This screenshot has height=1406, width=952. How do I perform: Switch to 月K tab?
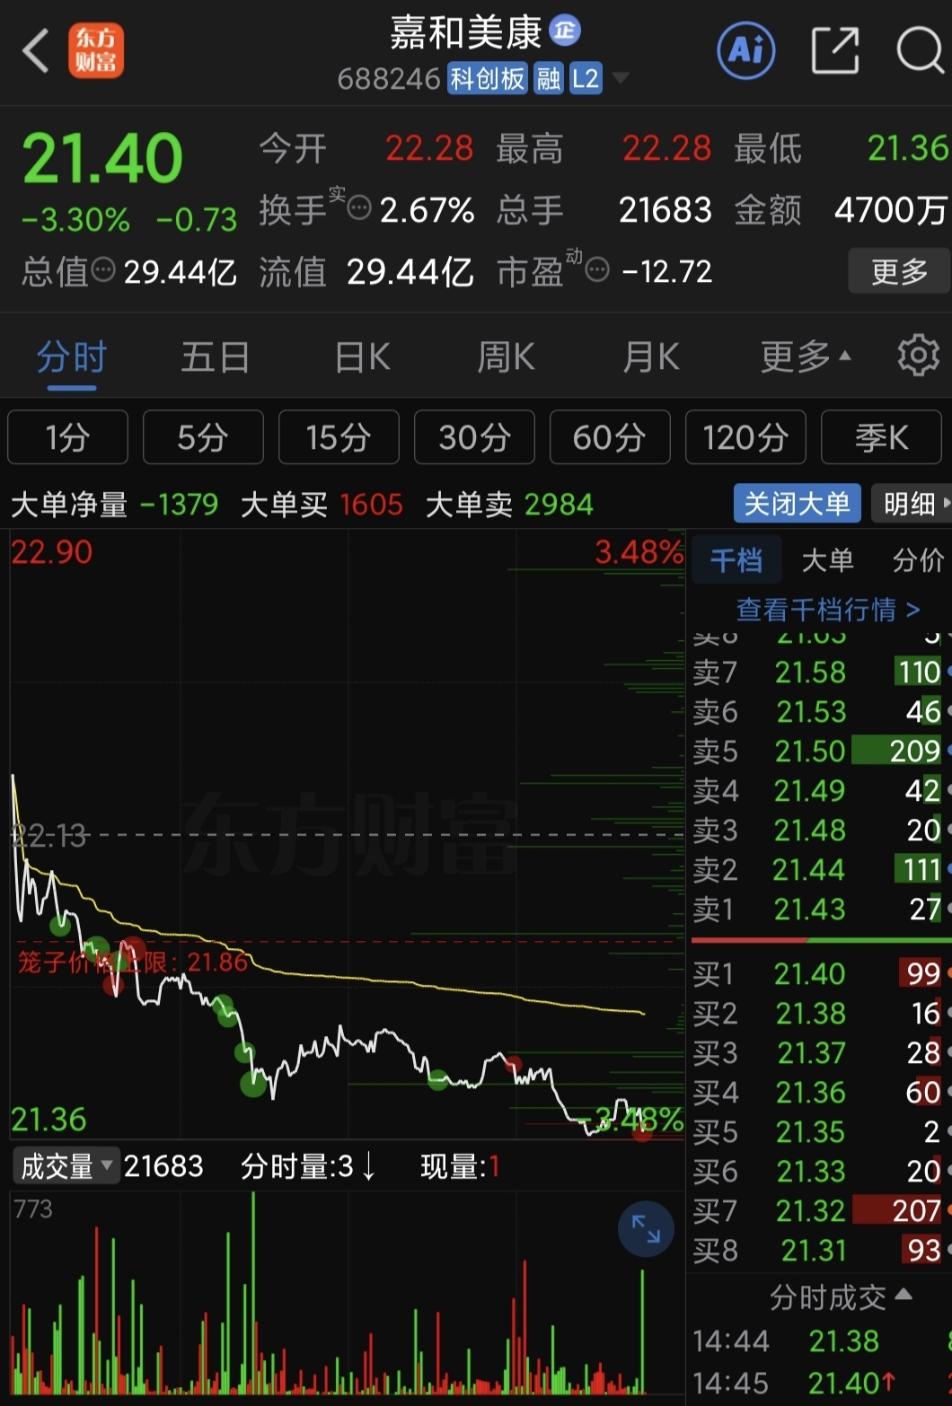point(650,357)
